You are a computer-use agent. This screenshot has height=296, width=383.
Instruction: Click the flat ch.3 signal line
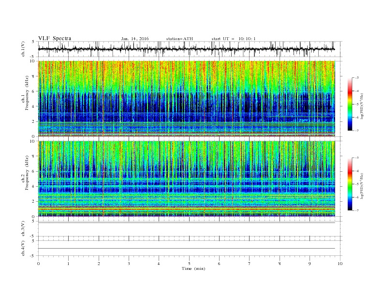186,223
